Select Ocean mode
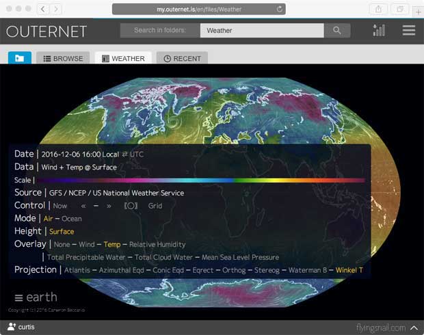 (x=72, y=219)
